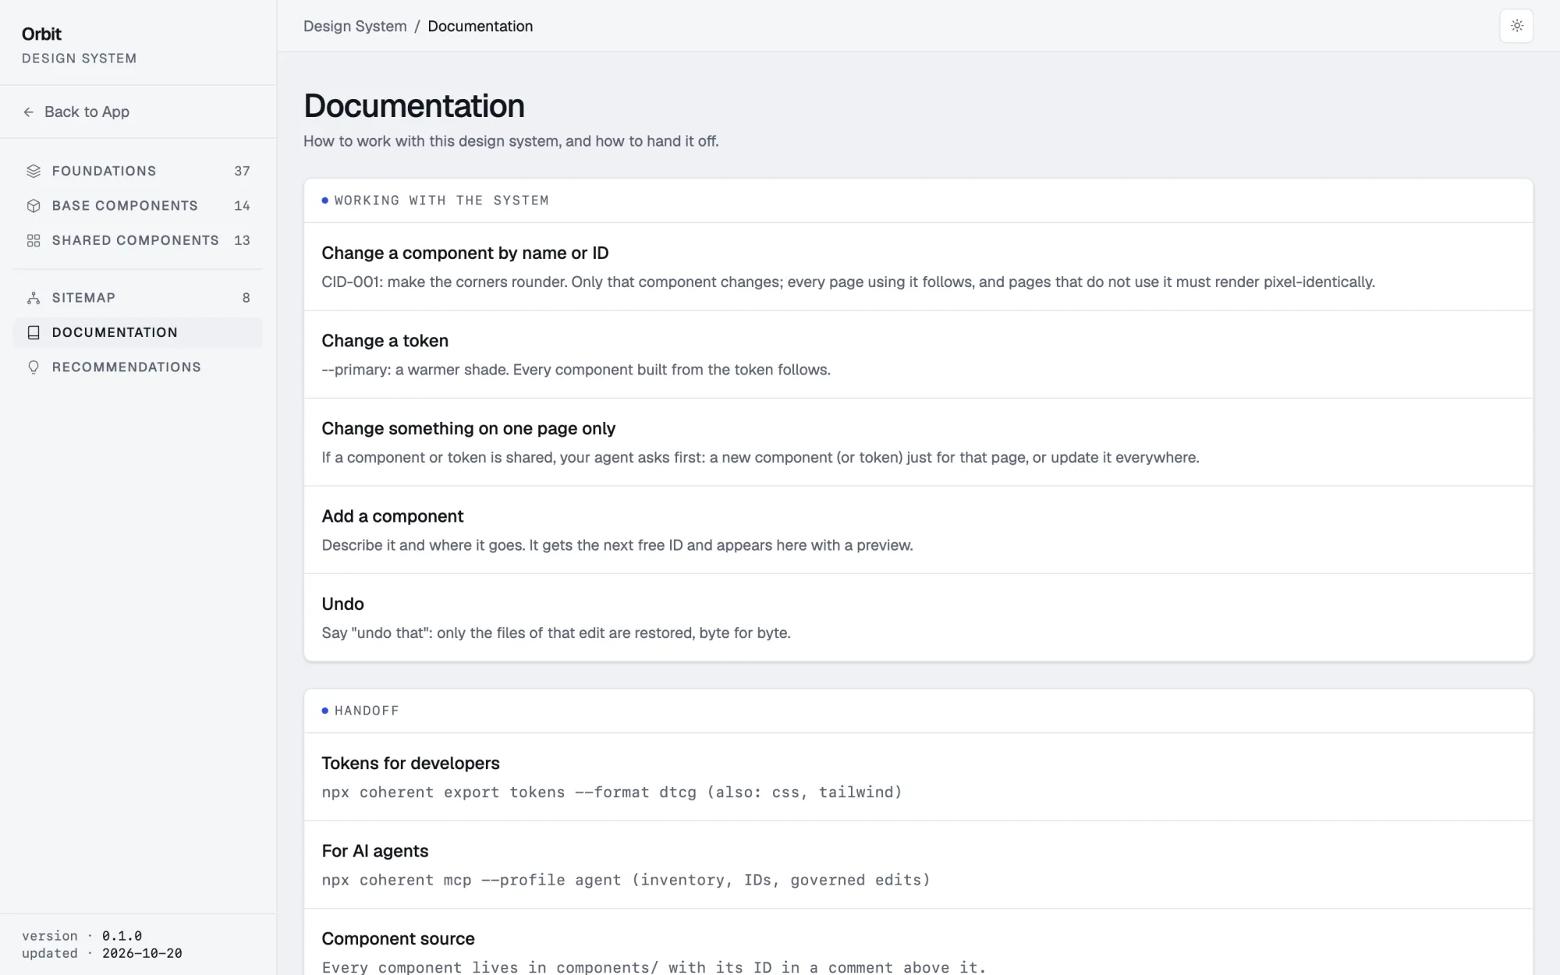Go back via the Back to App link

pyautogui.click(x=76, y=112)
